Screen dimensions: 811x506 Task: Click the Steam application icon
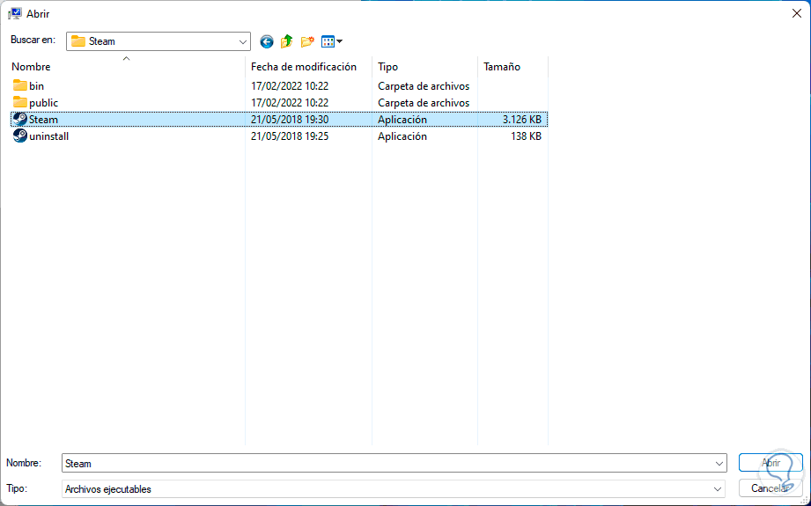pyautogui.click(x=20, y=119)
